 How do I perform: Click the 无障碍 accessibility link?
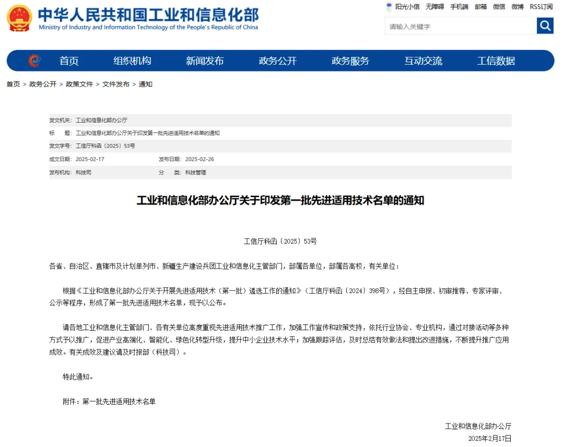(435, 6)
